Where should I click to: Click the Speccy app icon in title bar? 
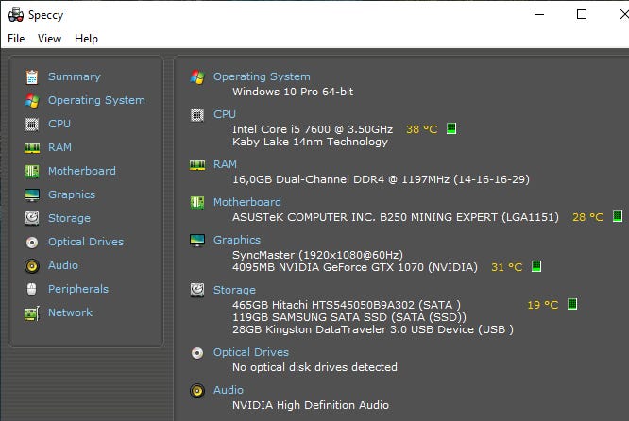point(16,15)
